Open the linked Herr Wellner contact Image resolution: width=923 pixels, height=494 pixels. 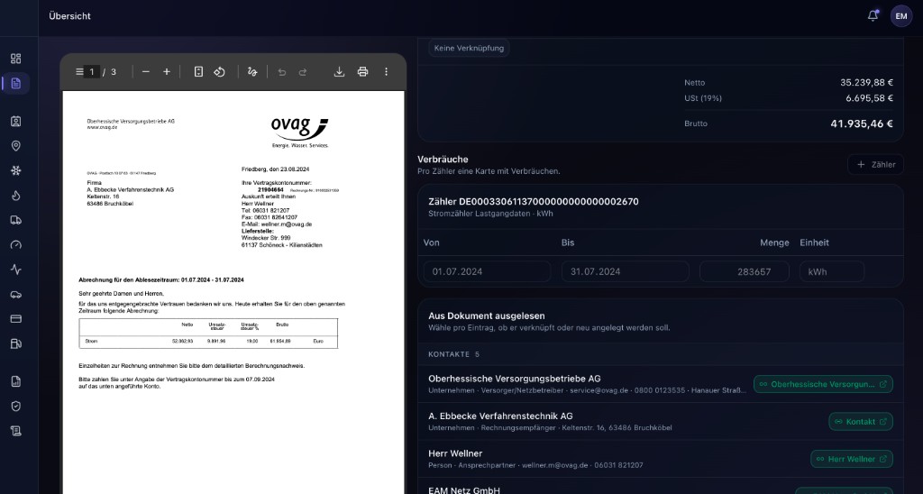click(x=851, y=459)
